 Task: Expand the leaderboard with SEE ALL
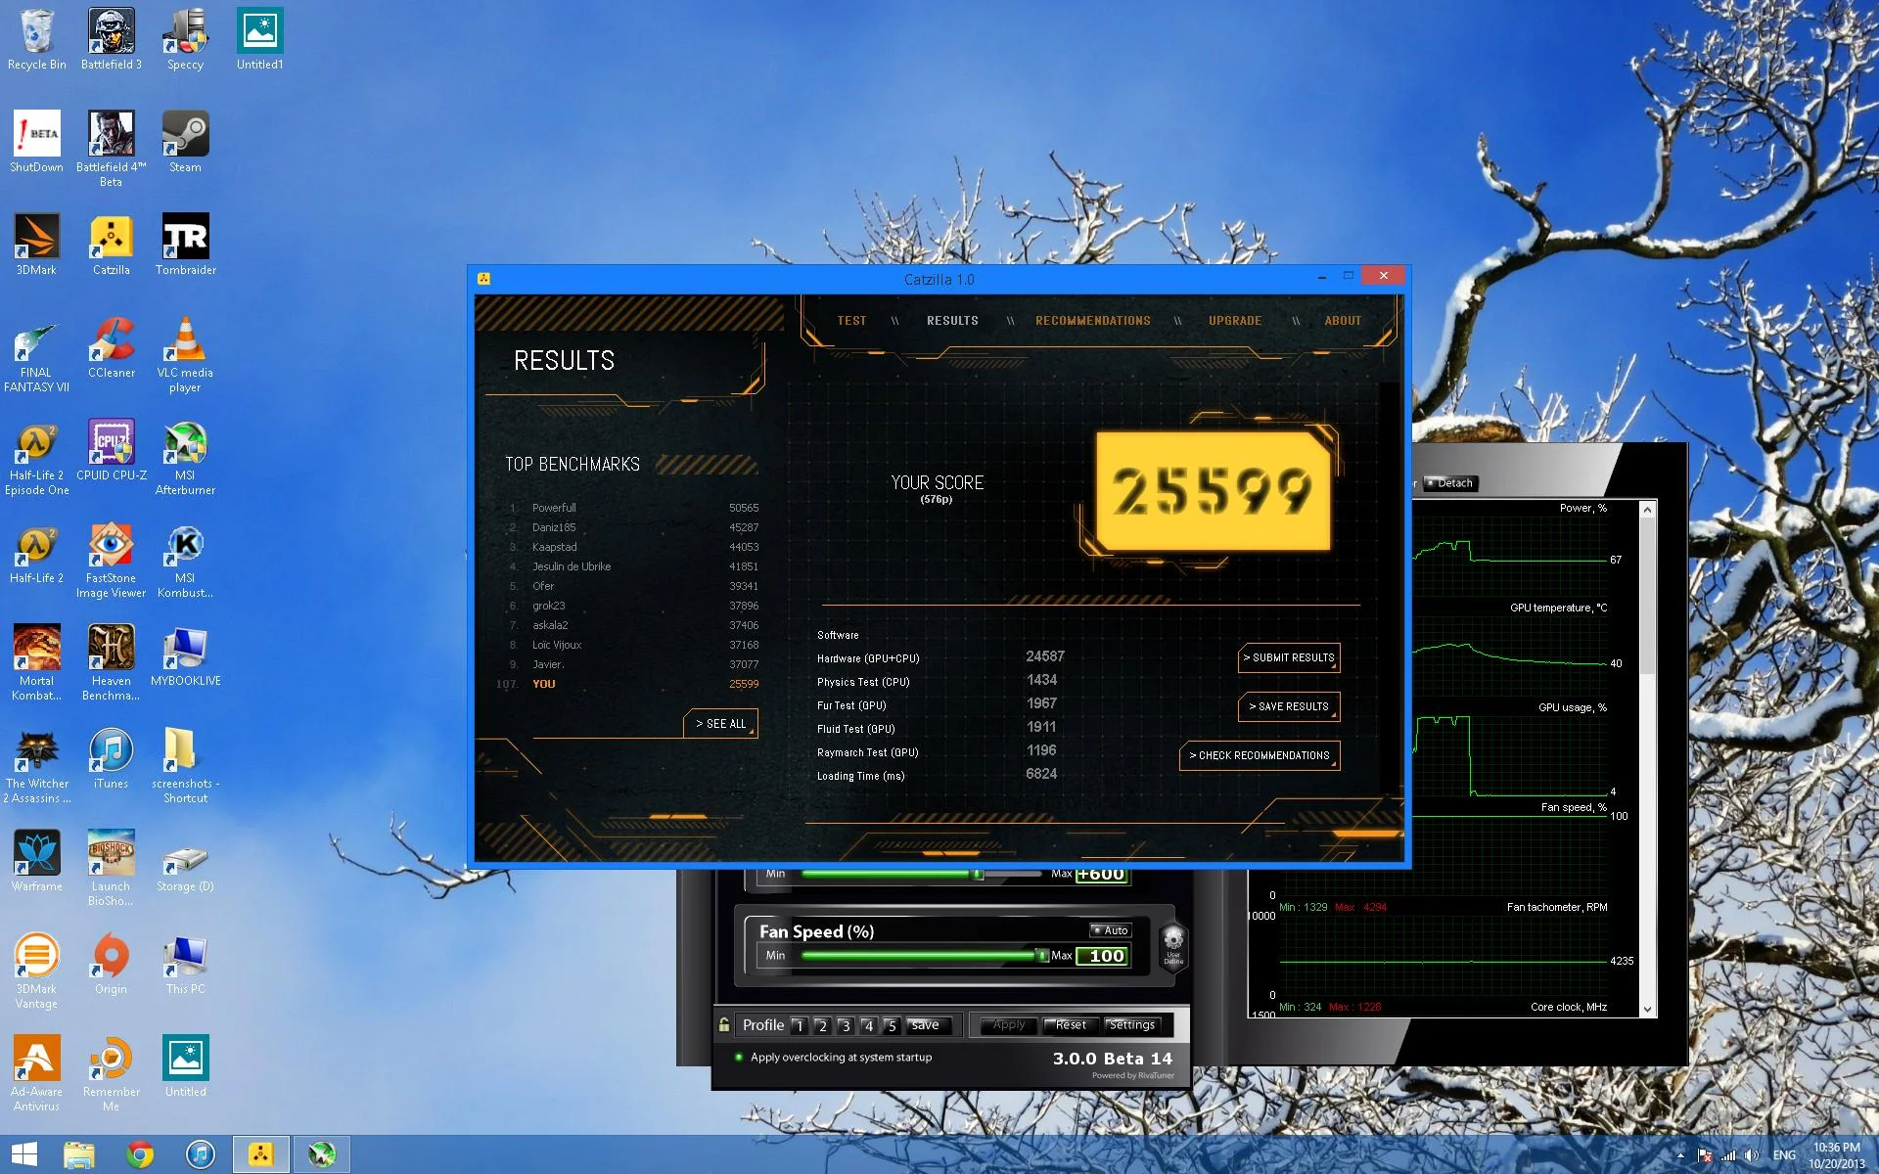720,724
